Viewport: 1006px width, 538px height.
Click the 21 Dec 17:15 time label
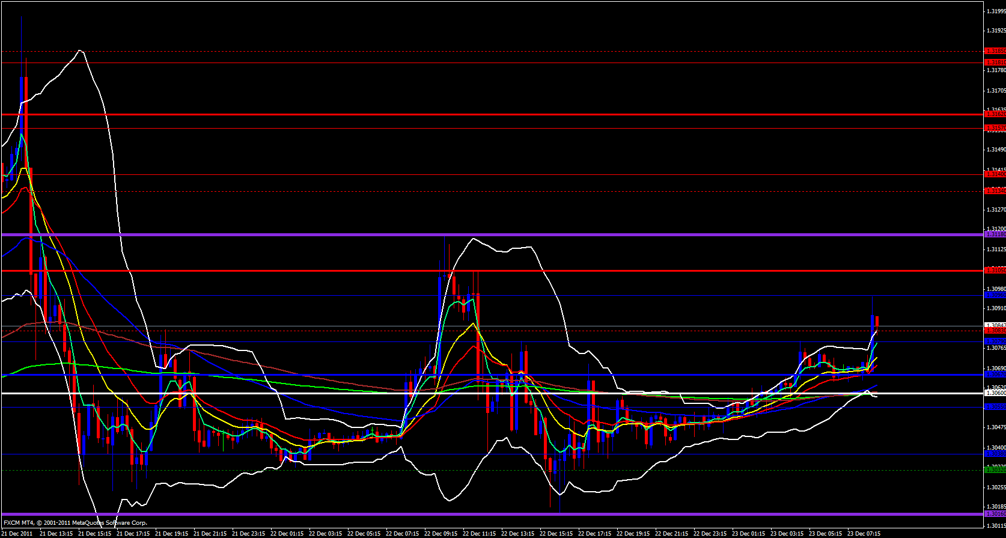coord(133,533)
